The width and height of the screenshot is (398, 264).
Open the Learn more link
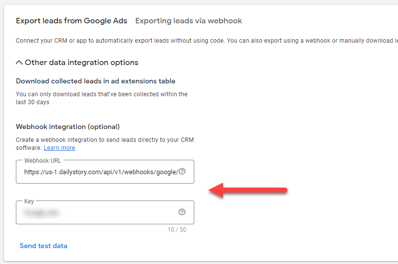pos(59,148)
